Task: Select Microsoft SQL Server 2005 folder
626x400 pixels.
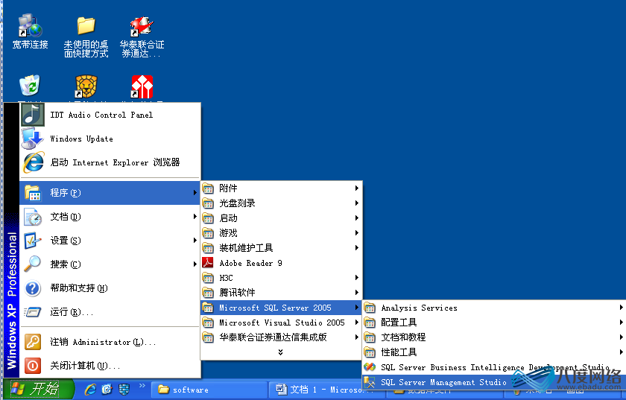Action: (x=282, y=308)
